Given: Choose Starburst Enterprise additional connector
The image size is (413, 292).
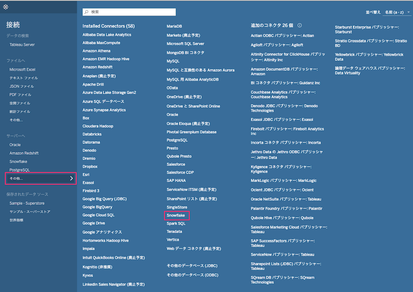Looking at the screenshot, I should (x=367, y=30).
